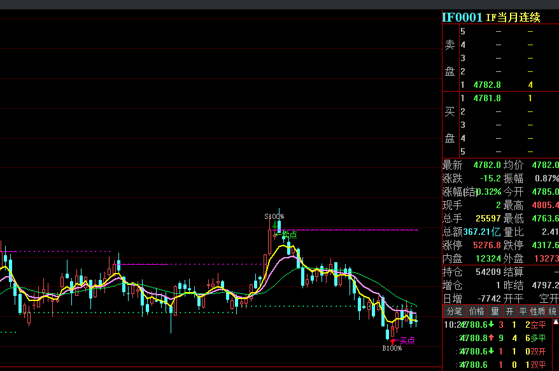559x371 pixels.
Task: Click the IF0001 contract code
Action: [462, 17]
